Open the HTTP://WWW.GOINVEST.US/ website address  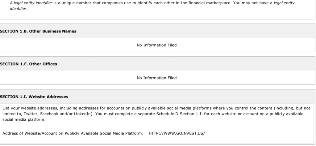click(177, 133)
